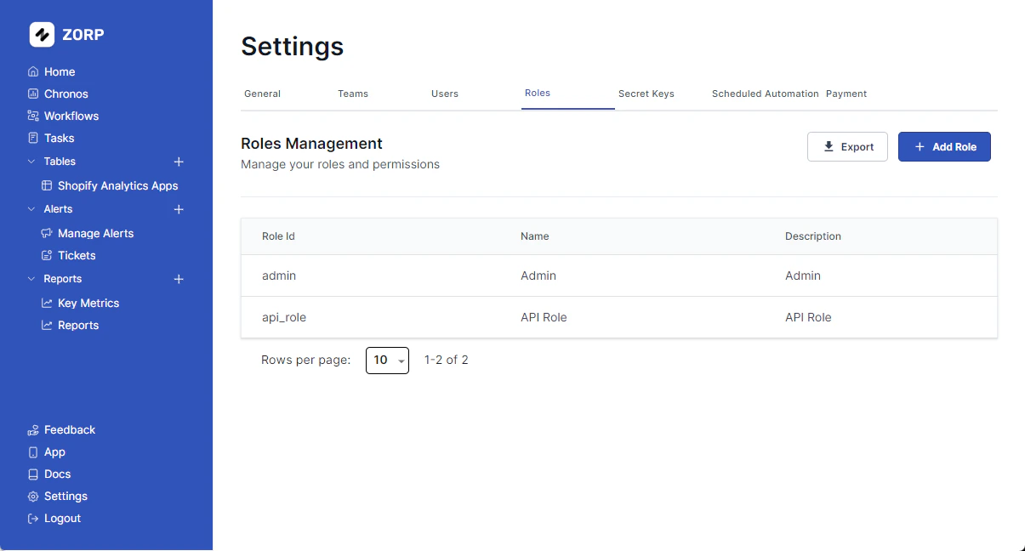
Task: Select the Workflows icon in sidebar
Action: coord(34,116)
